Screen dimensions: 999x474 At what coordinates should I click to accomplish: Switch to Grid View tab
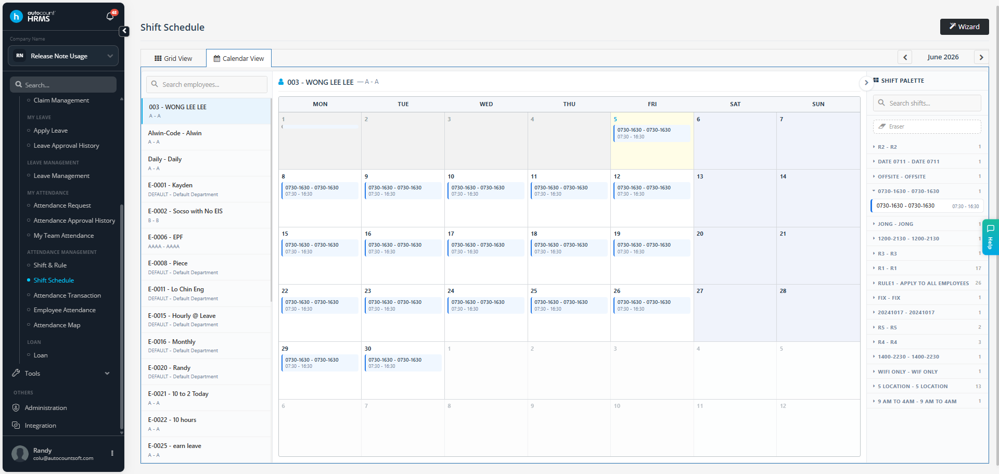tap(173, 58)
